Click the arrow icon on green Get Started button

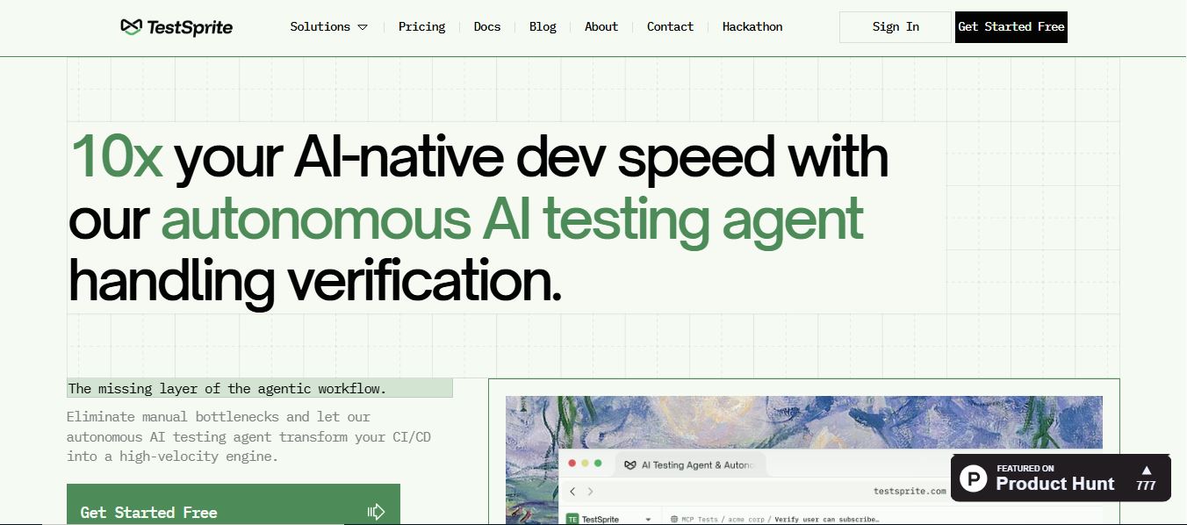(x=377, y=512)
